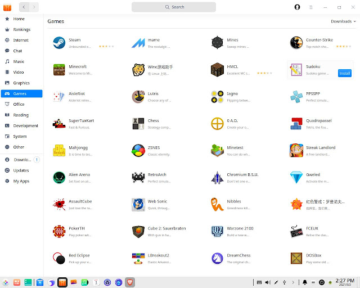Open the PPSSPP app icon
Screen dimensions: 360x288
pos(296,97)
